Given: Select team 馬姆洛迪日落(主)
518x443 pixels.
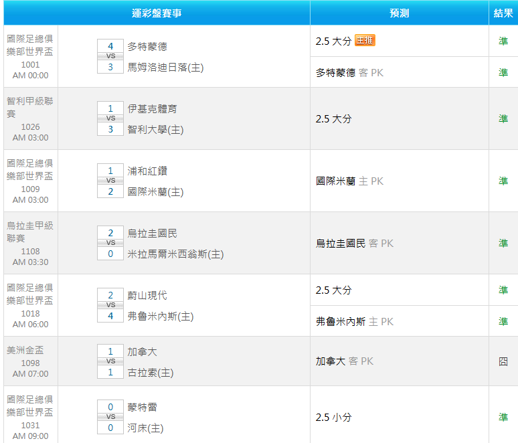Looking at the screenshot, I should pos(165,68).
